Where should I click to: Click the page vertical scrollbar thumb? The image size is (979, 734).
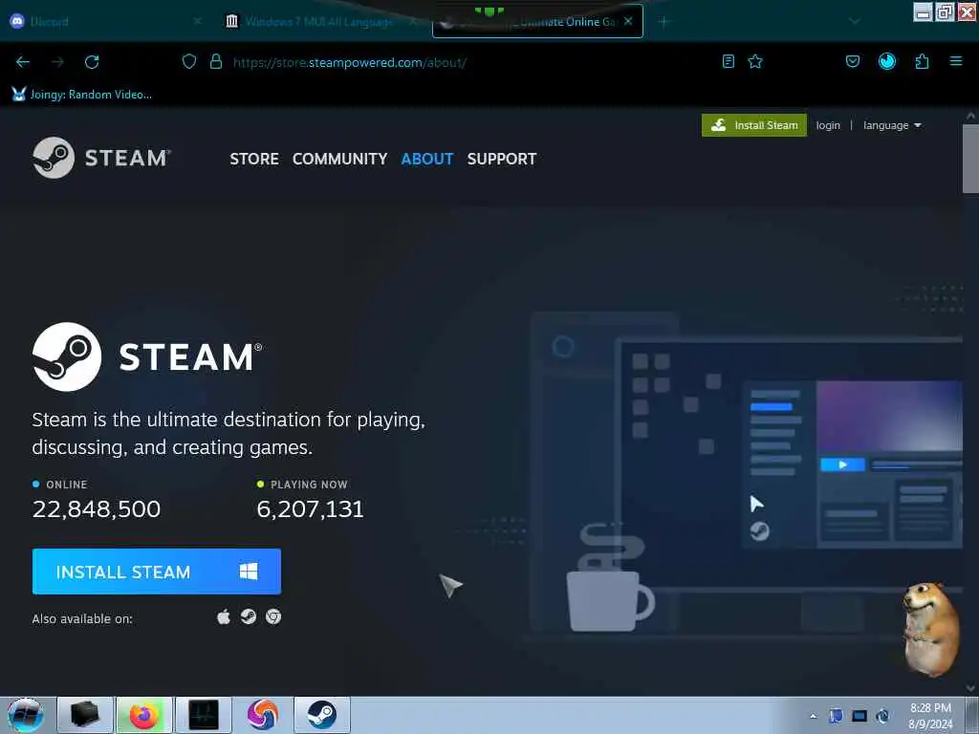click(x=970, y=160)
